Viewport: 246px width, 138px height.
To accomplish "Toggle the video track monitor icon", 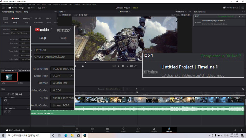I will tap(6, 101).
